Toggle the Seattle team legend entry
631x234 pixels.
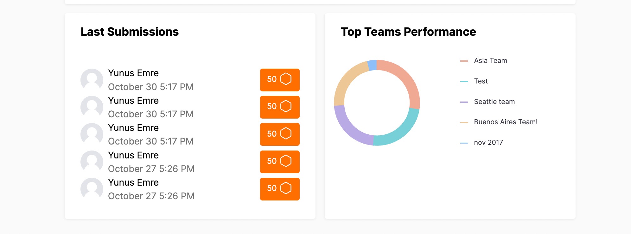(x=494, y=102)
